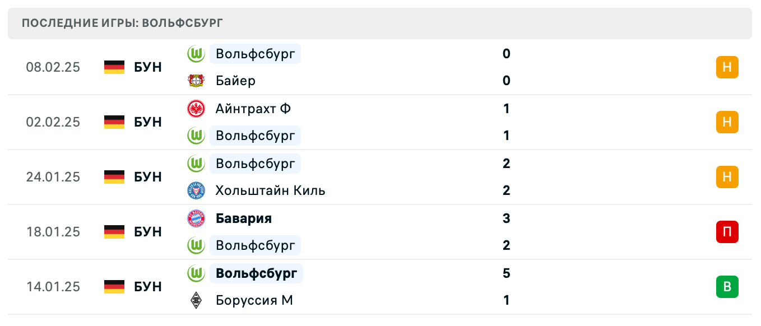Select the score 5 for Вольфсбург

(x=507, y=273)
